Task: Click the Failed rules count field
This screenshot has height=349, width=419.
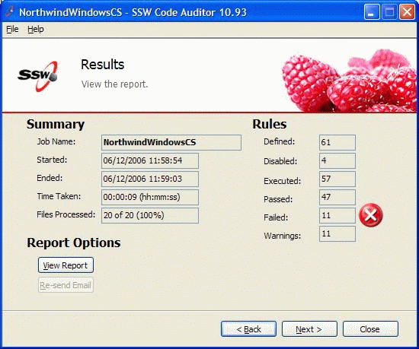Action: [337, 215]
